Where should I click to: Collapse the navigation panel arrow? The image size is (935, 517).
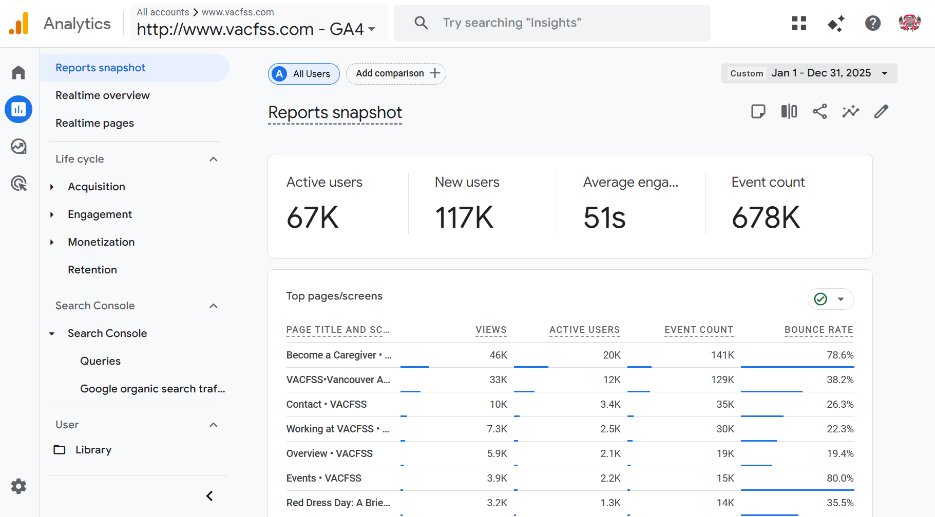[x=209, y=496]
